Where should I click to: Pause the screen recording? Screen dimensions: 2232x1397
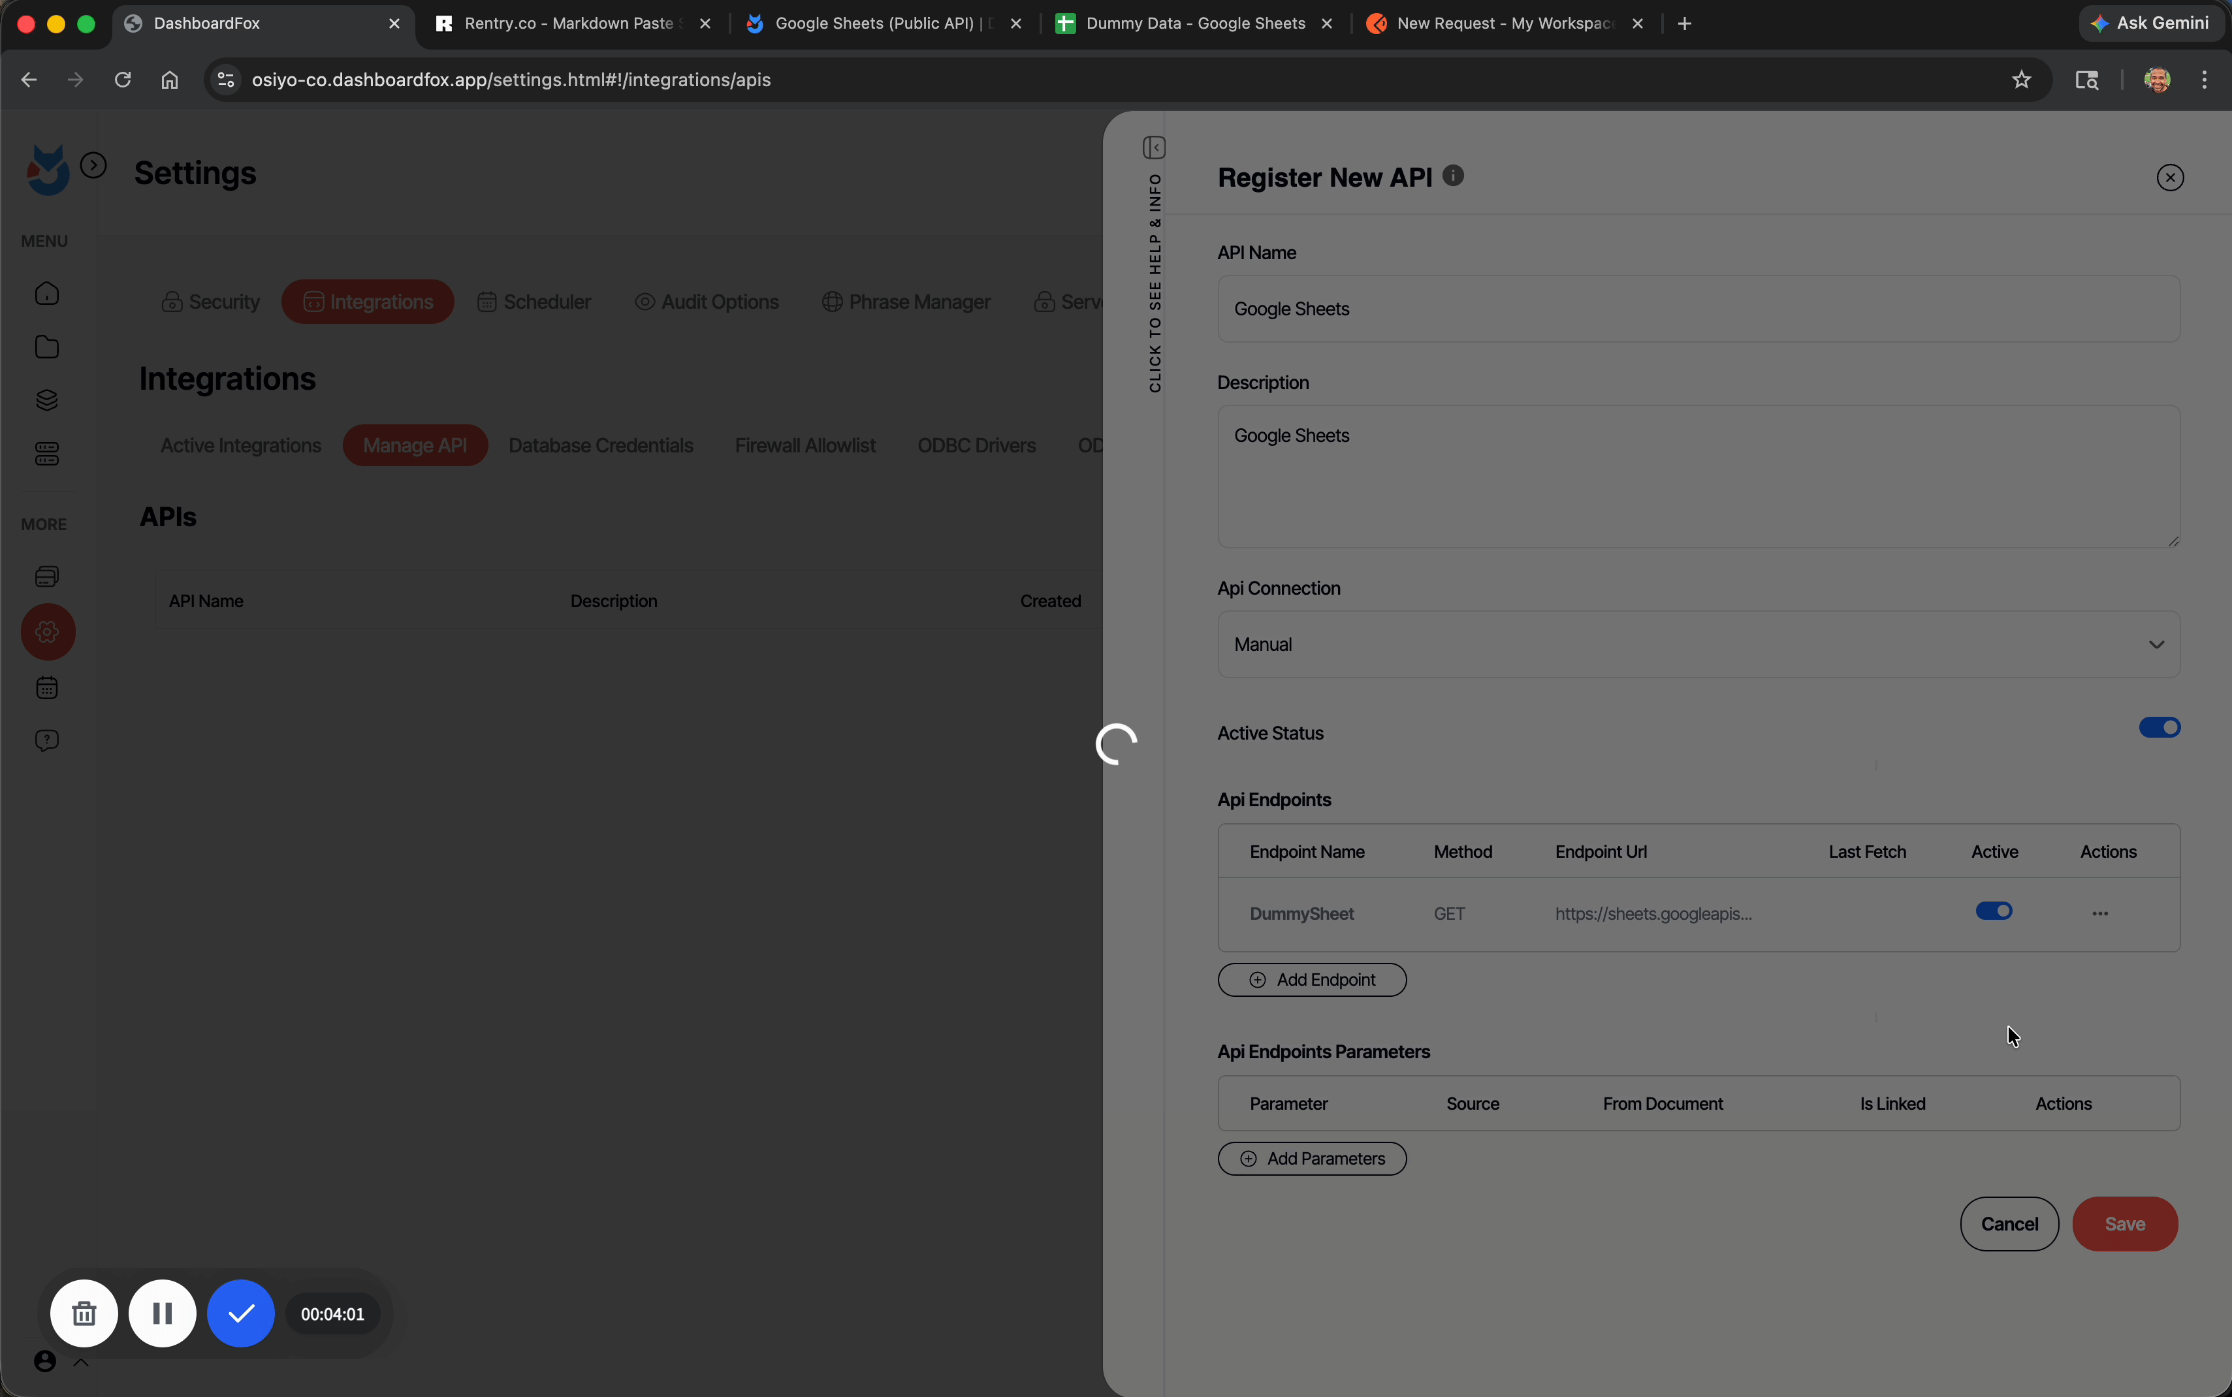tap(163, 1313)
